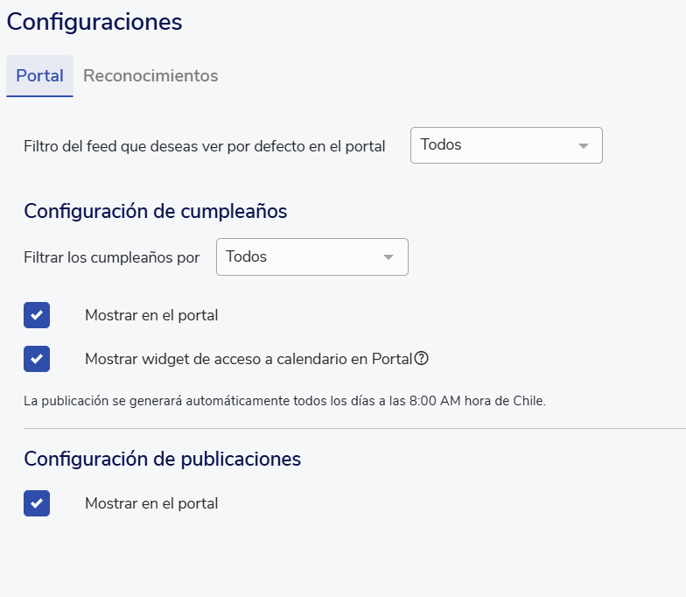Viewport: 686px width, 597px height.
Task: Select the 'Configuración de cumpleaños' heading
Action: point(156,211)
